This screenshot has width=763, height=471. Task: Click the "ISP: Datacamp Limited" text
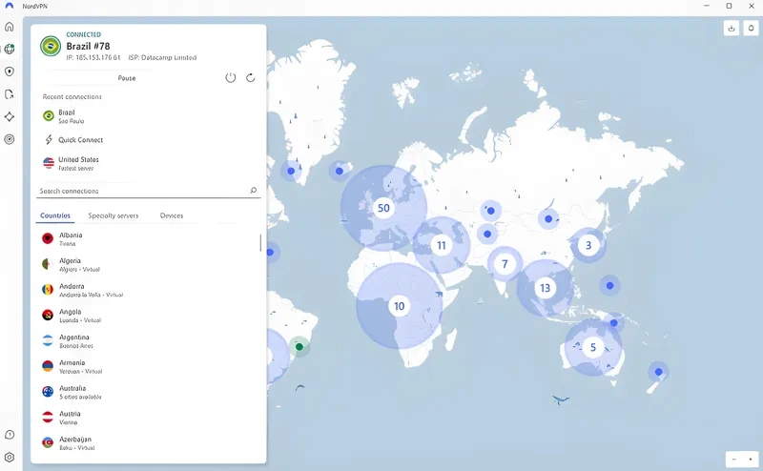tap(162, 57)
